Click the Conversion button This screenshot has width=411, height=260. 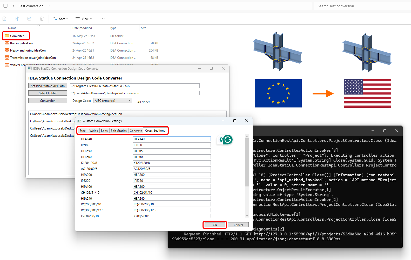(x=48, y=100)
